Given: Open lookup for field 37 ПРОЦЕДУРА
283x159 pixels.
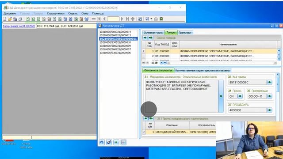Looking at the screenshot, I should [x=269, y=110].
